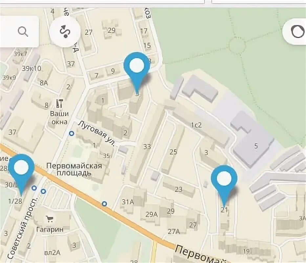This screenshot has height=263, width=306.
Task: Click the circle icon at right edge
Action: 297,31
